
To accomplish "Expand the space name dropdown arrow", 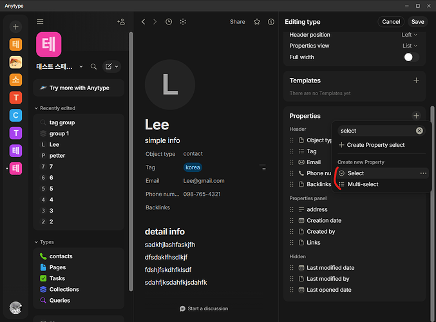I will click(81, 66).
